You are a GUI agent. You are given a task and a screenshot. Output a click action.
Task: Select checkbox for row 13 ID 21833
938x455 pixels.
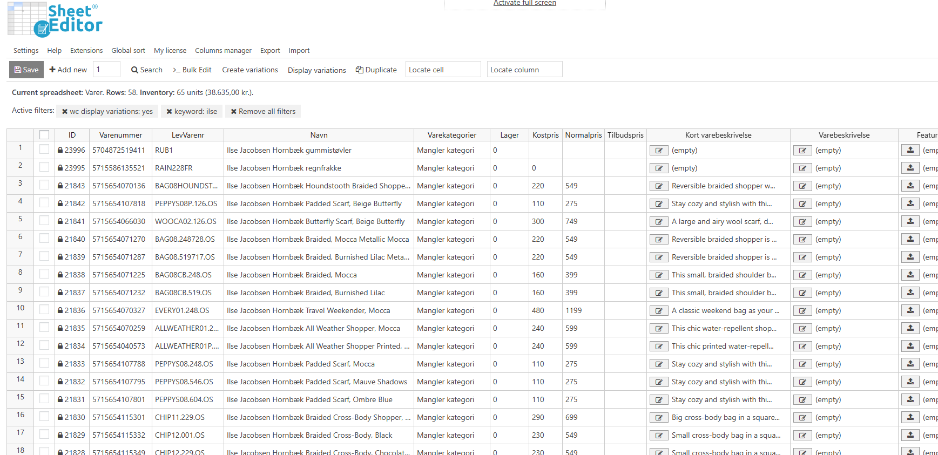coord(44,363)
